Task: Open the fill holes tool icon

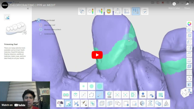Action: (76, 103)
